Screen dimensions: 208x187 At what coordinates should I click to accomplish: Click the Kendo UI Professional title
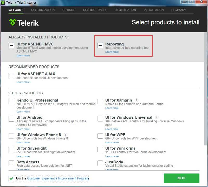click(x=37, y=100)
